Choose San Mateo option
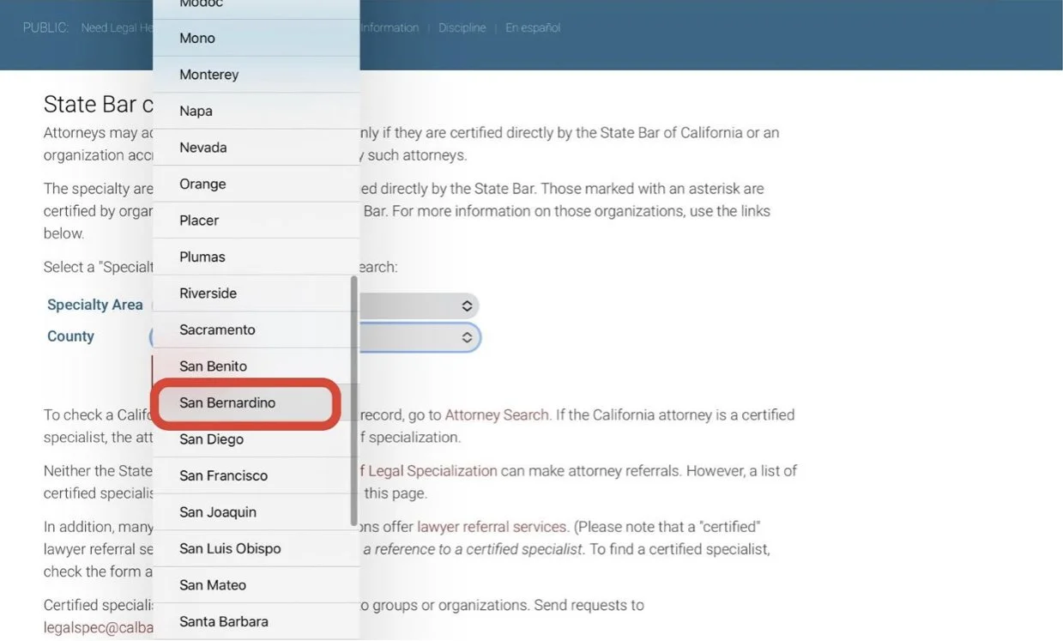The height and width of the screenshot is (641, 1063). click(x=256, y=585)
